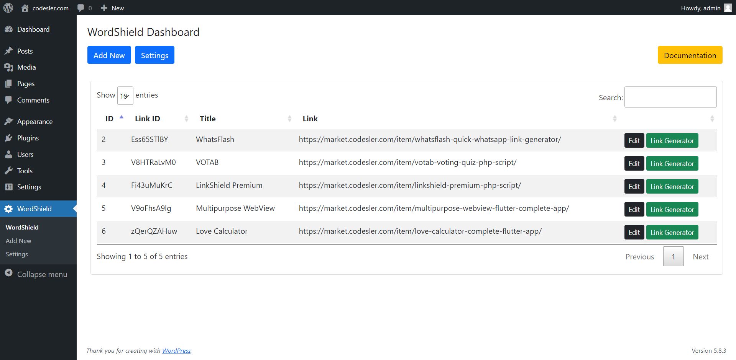The width and height of the screenshot is (736, 360).
Task: Sort table by ID column
Action: (110, 119)
